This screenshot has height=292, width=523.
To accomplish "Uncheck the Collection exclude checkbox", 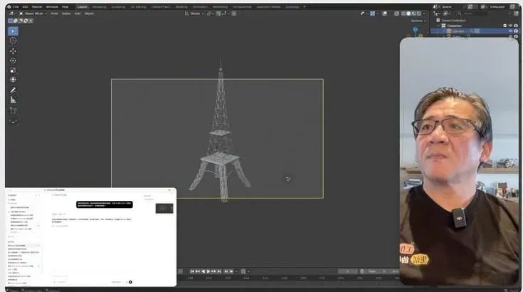I will 504,26.
